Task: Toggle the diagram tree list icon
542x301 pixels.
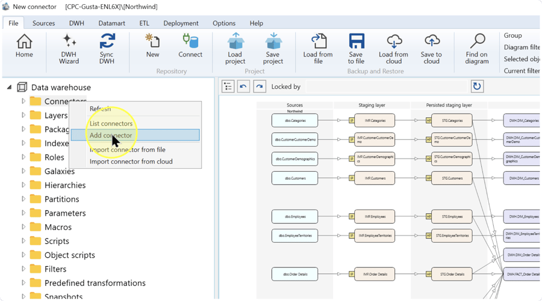Action: [x=228, y=86]
